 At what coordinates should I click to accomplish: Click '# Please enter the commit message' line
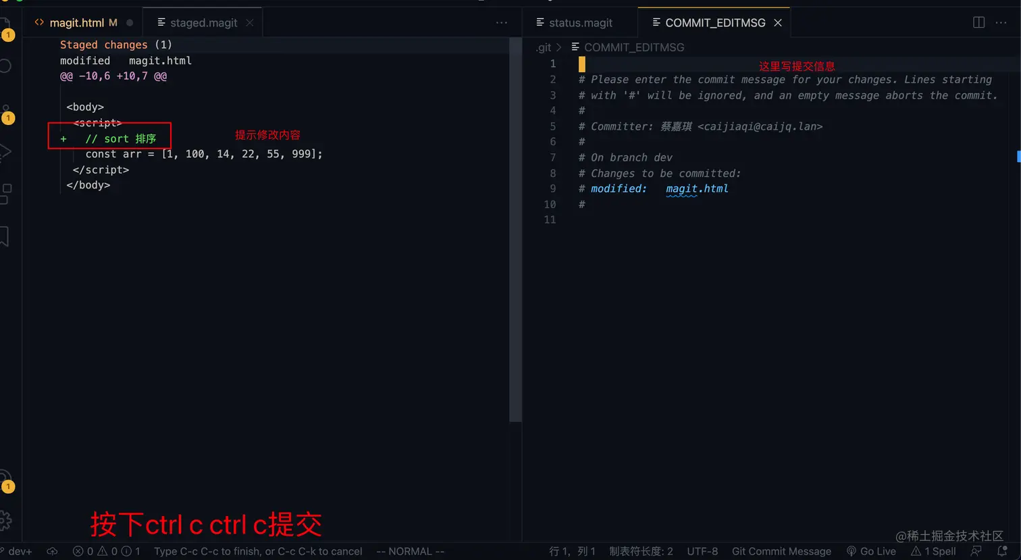pos(785,80)
